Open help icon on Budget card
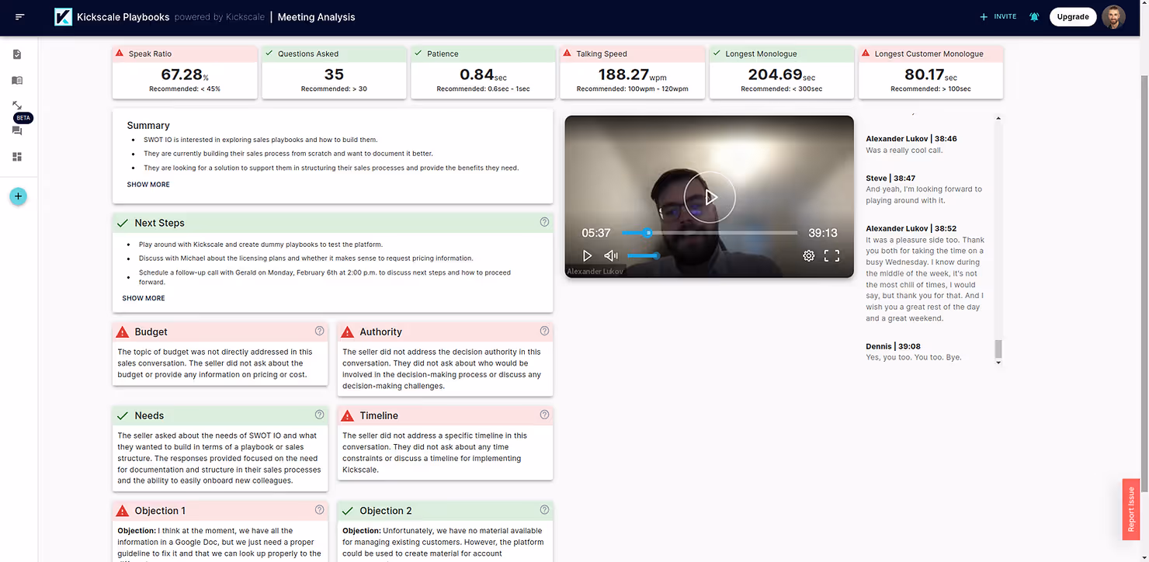The width and height of the screenshot is (1149, 562). (319, 331)
